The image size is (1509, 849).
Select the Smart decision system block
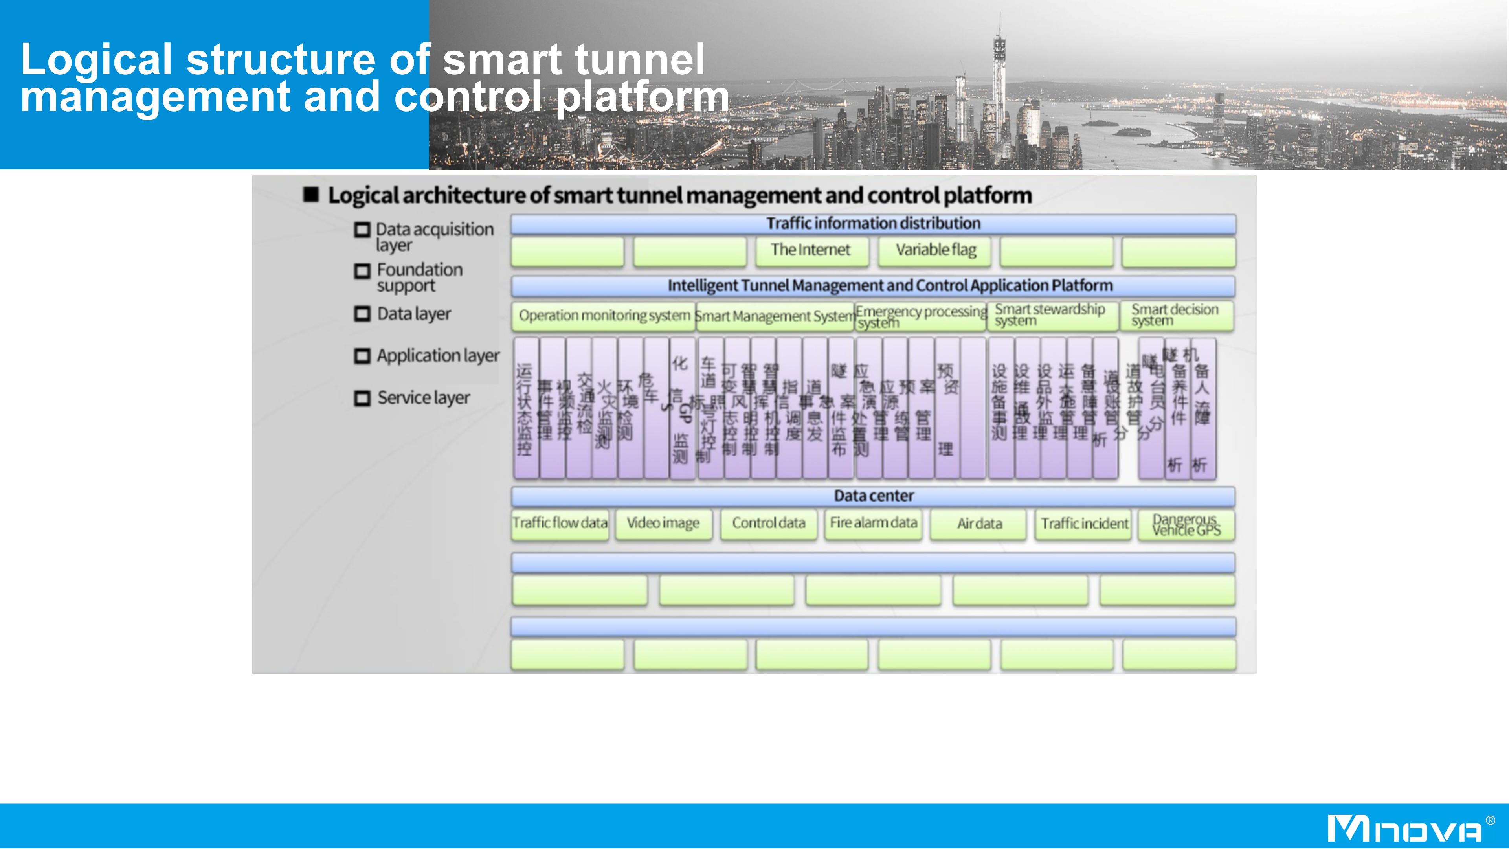pyautogui.click(x=1176, y=315)
